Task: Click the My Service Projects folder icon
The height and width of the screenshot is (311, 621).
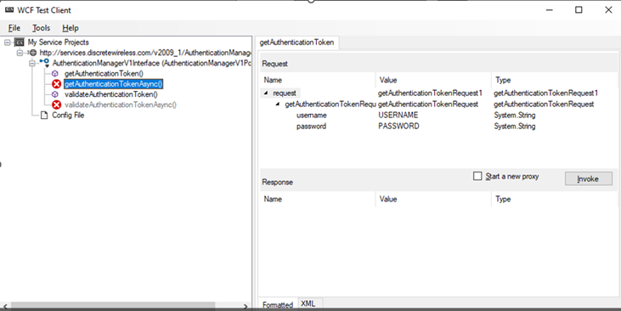Action: click(19, 42)
